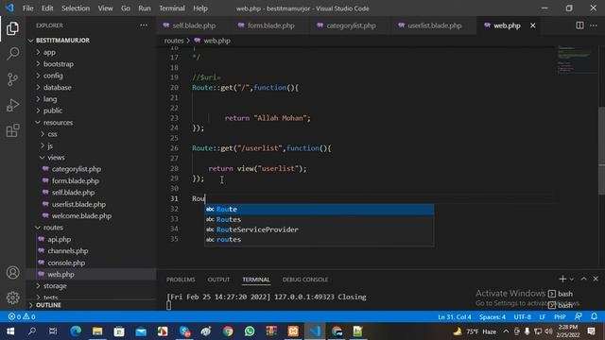
Task: Close the terminal panel
Action: point(596,279)
